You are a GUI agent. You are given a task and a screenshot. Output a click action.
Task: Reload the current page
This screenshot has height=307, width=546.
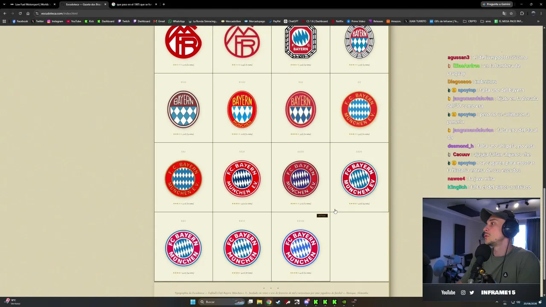20,13
